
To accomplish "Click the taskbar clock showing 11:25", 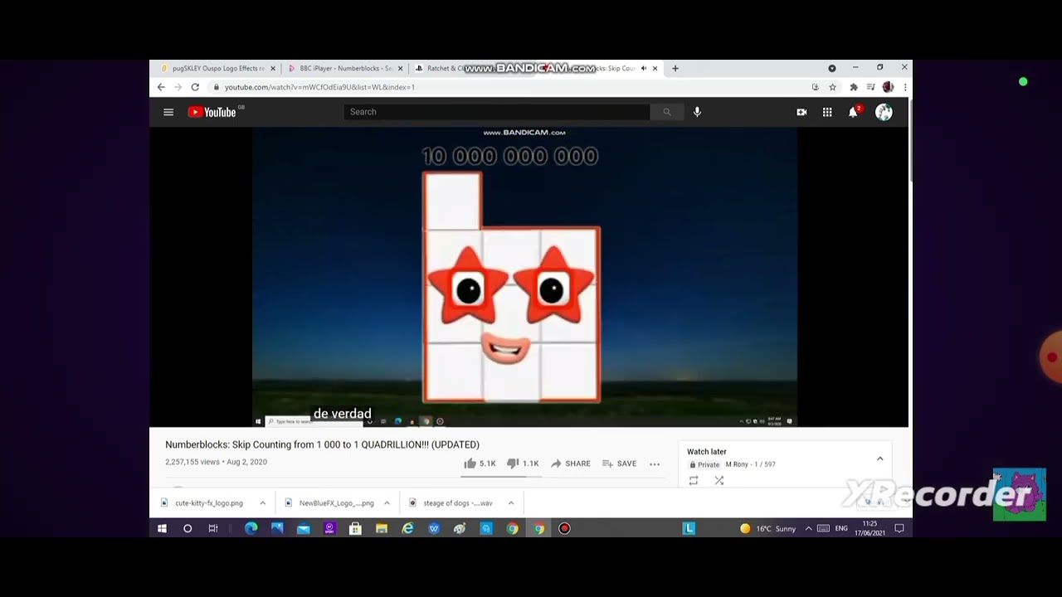I will 870,528.
